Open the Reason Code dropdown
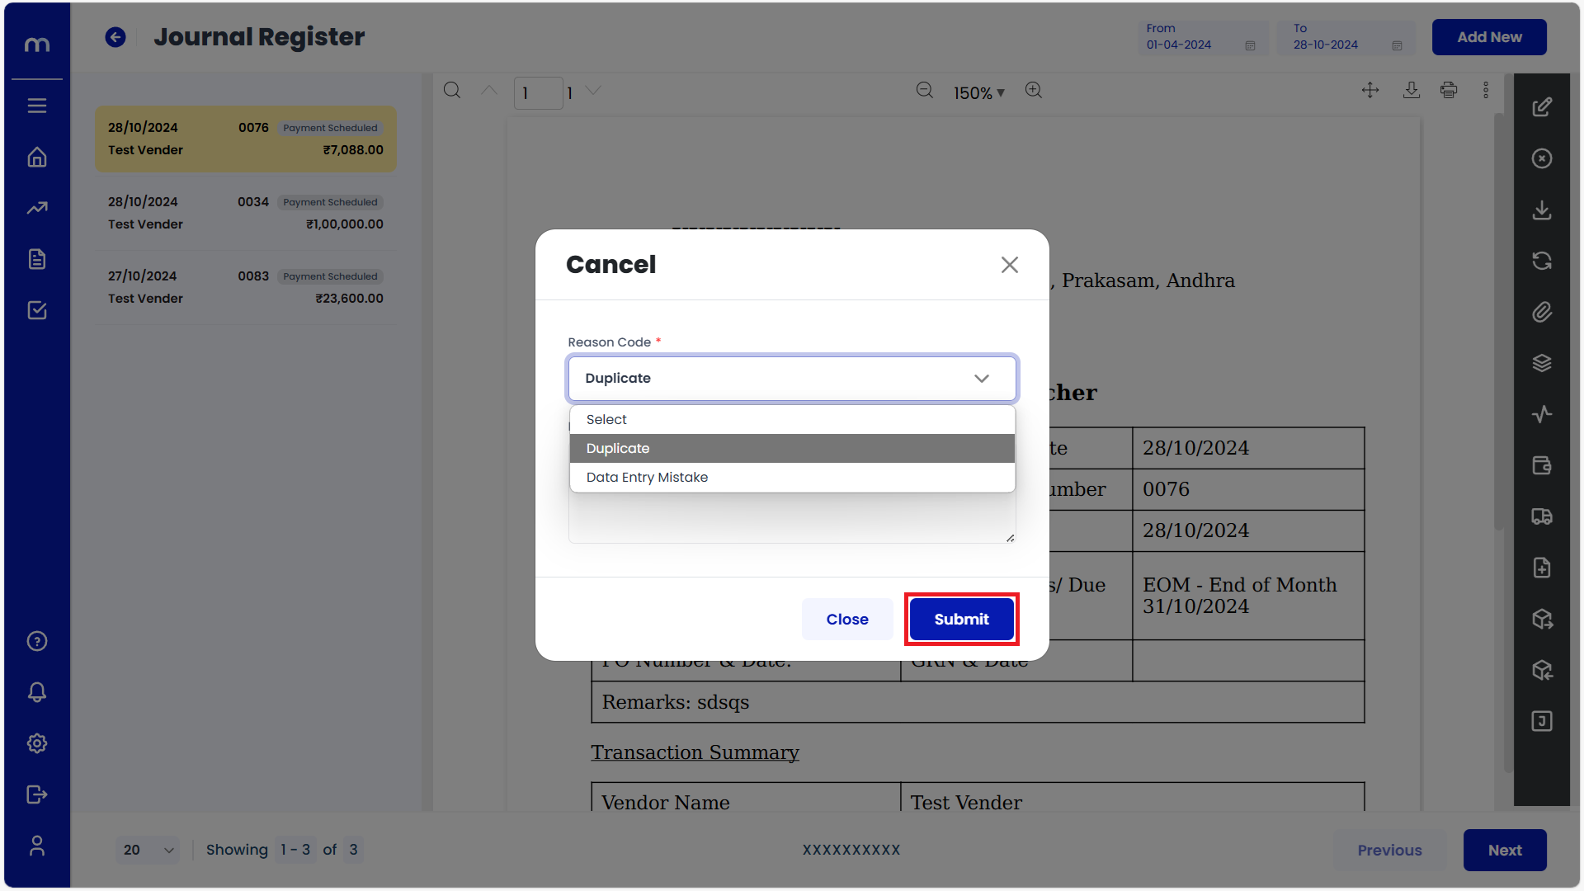This screenshot has width=1584, height=891. (x=791, y=378)
